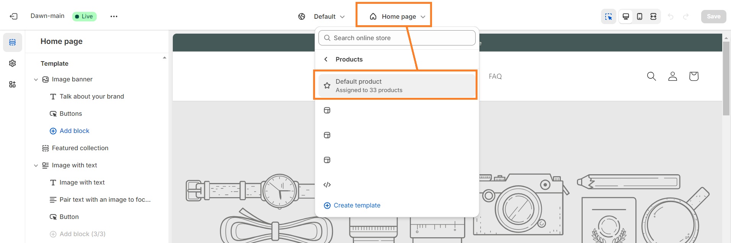731x243 pixels.
Task: Select Talk about your brand block
Action: point(91,97)
